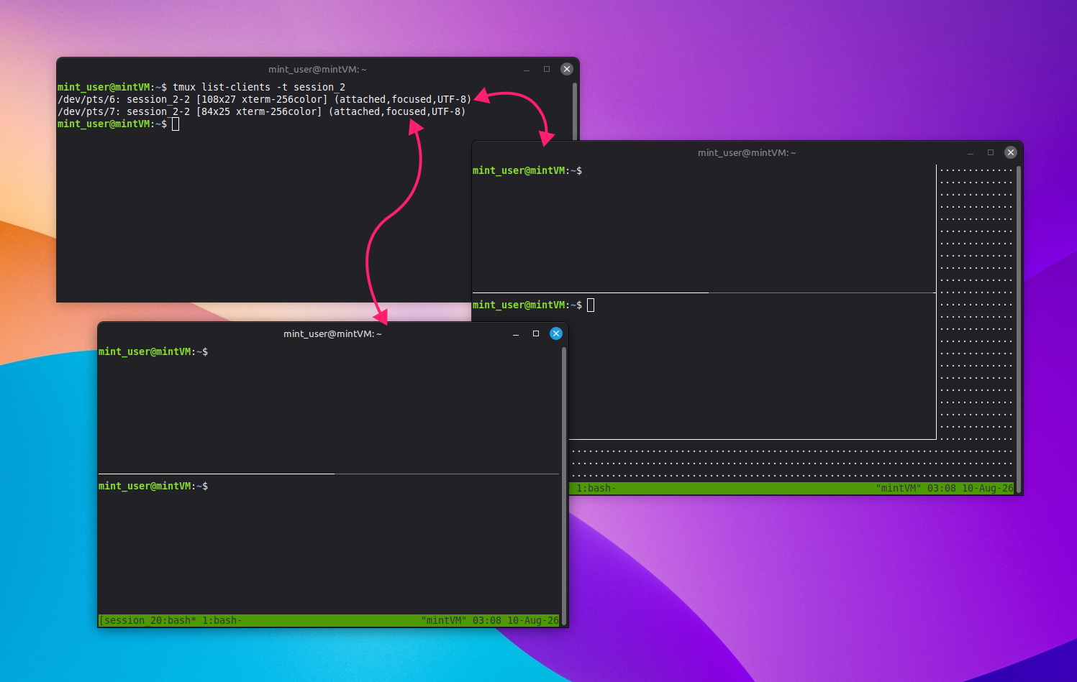
Task: Click the scrollbar of the right dotted terminal
Action: tap(1019, 329)
